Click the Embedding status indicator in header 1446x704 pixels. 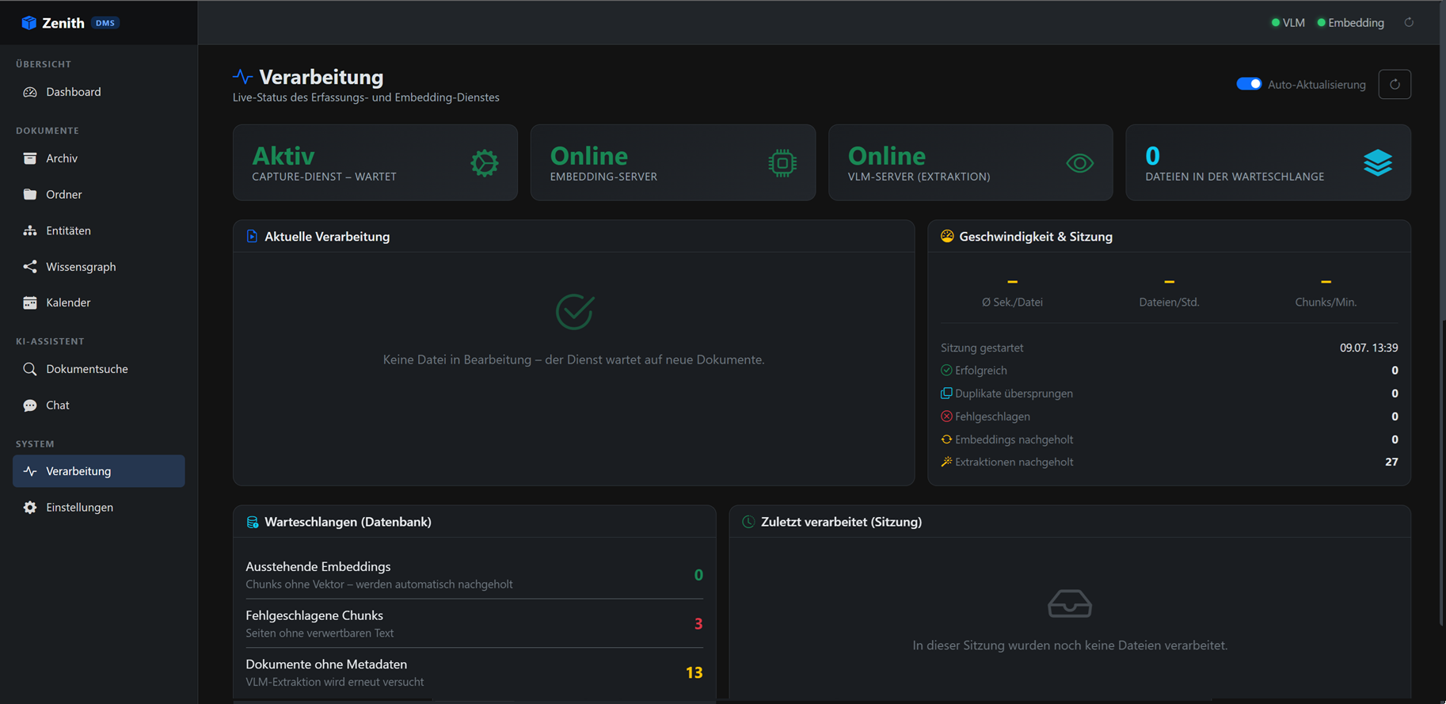(x=1350, y=23)
